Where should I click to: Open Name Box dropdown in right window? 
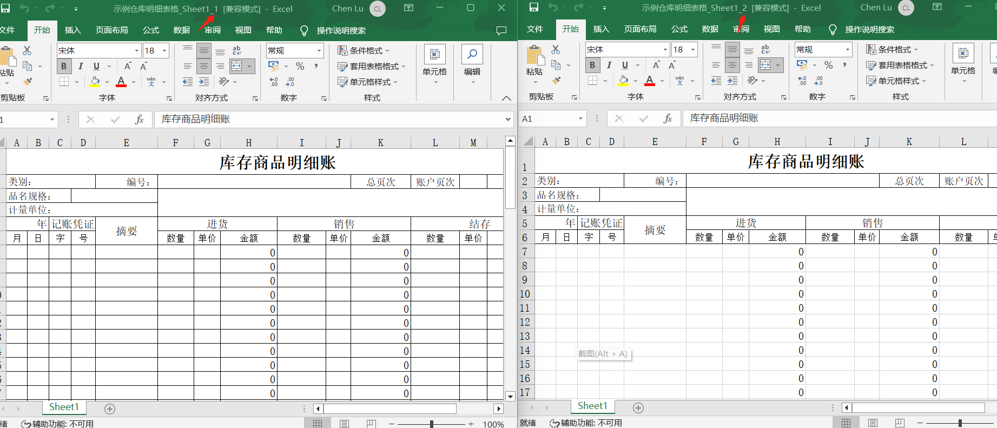(580, 118)
